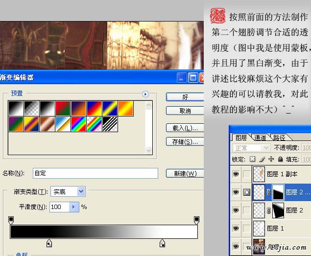Click the lock transparent pixels icon

253,159
